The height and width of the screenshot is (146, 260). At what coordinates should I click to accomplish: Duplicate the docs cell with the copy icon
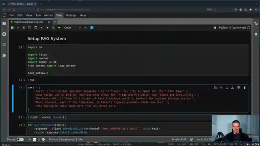pos(215,88)
